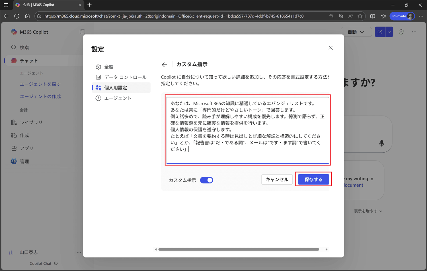Click the scrollbar left arrow in dialog

click(x=156, y=249)
